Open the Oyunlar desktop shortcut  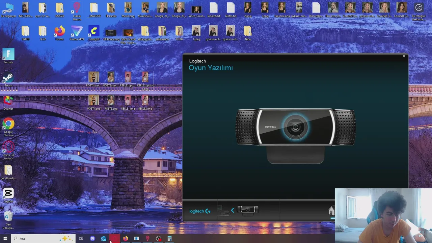click(x=8, y=103)
